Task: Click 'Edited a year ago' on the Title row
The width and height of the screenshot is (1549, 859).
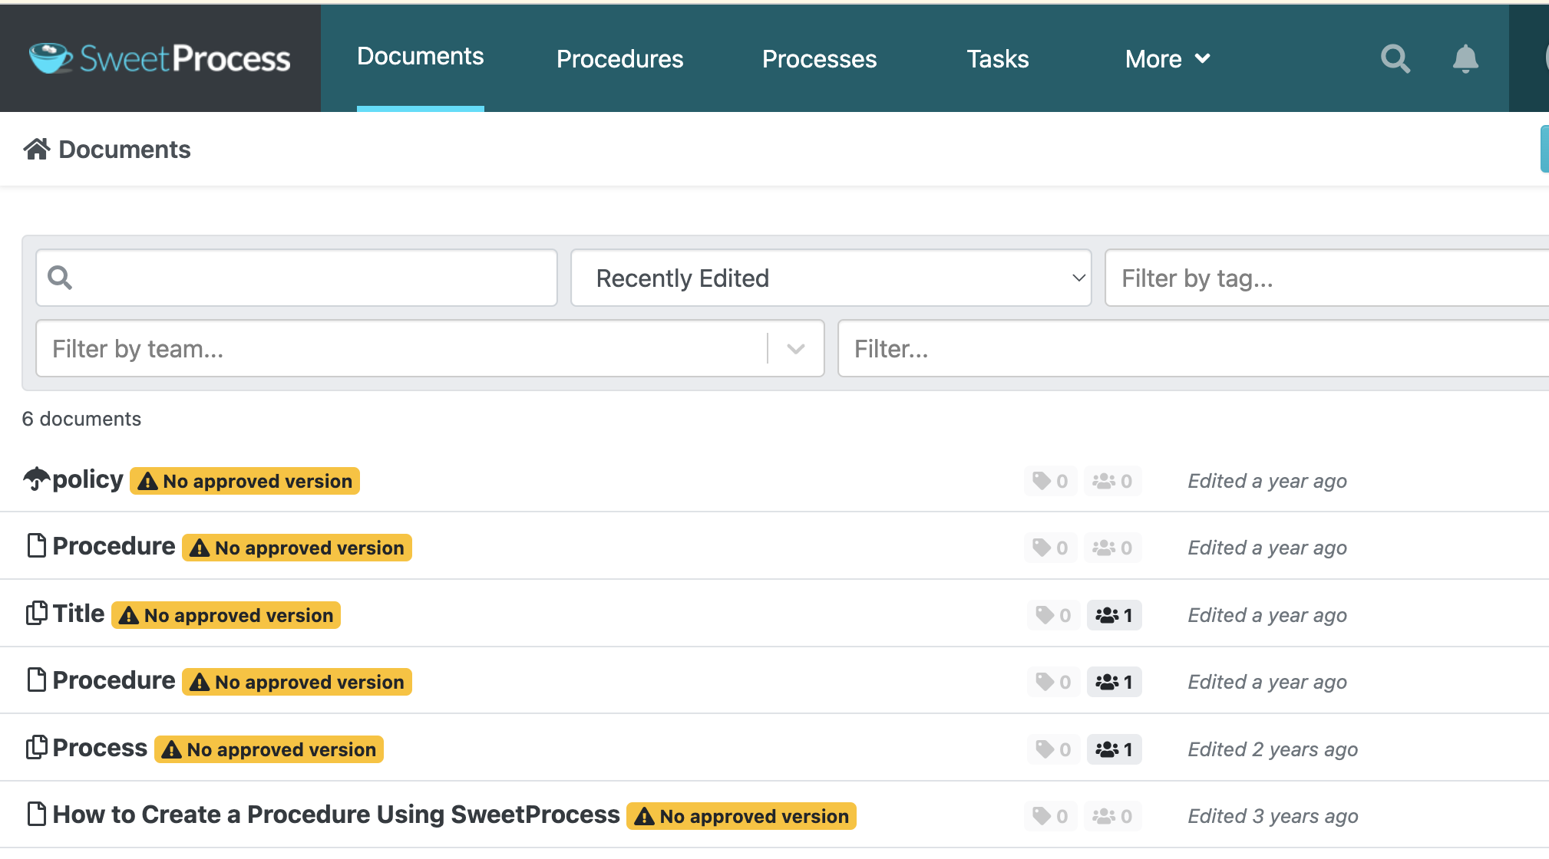Action: click(1267, 615)
